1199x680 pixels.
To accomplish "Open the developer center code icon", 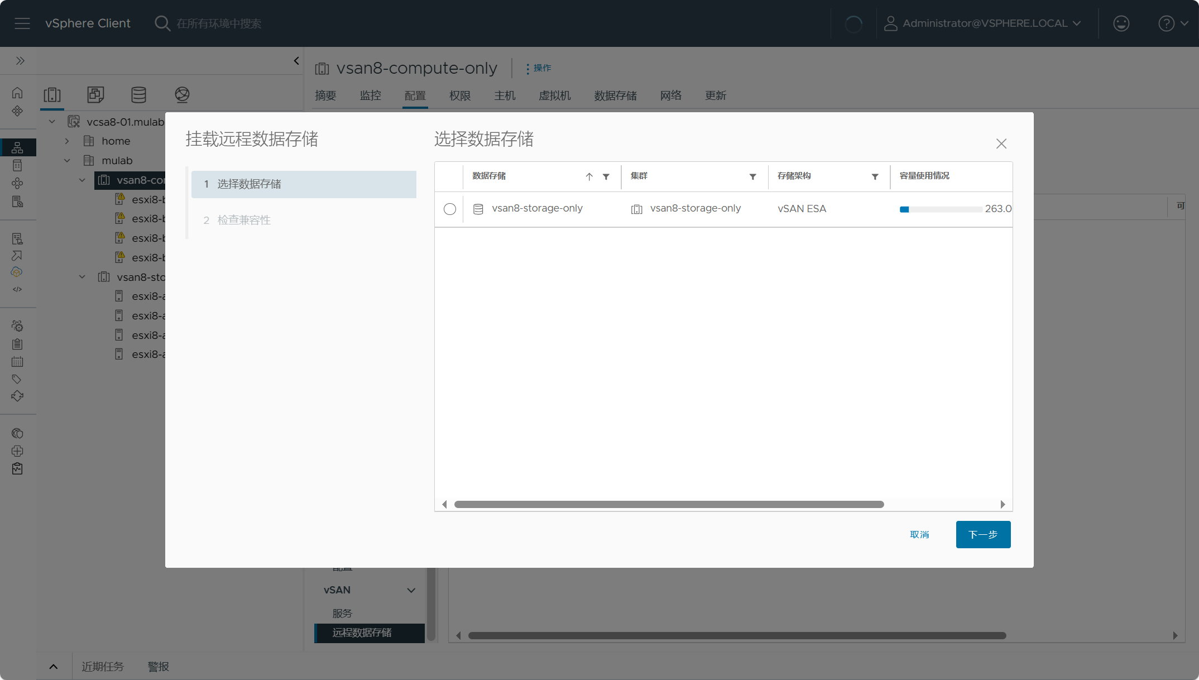I will 17,289.
